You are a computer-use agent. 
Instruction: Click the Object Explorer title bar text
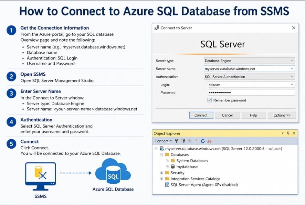167,133
